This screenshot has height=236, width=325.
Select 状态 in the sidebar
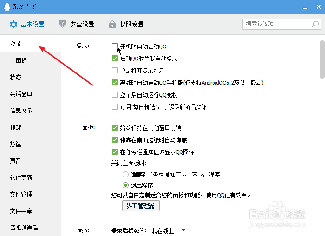click(30, 77)
